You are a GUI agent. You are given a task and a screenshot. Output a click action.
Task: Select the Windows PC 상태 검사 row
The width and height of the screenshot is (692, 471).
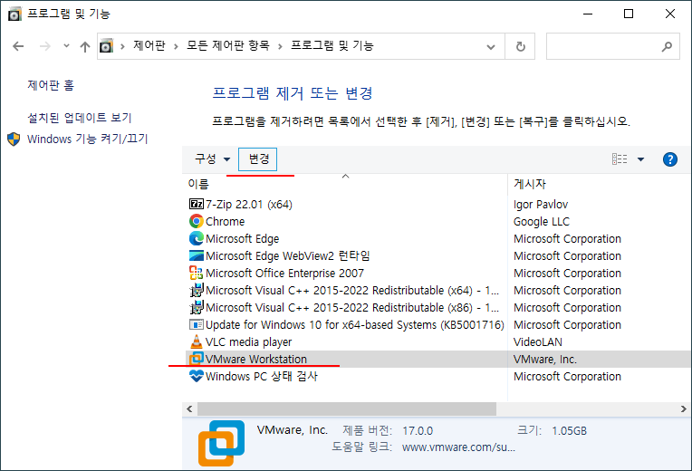437,376
